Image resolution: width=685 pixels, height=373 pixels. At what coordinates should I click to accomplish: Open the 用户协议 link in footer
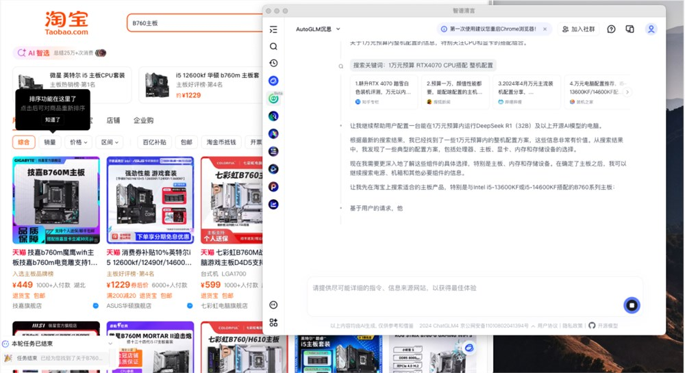click(547, 326)
